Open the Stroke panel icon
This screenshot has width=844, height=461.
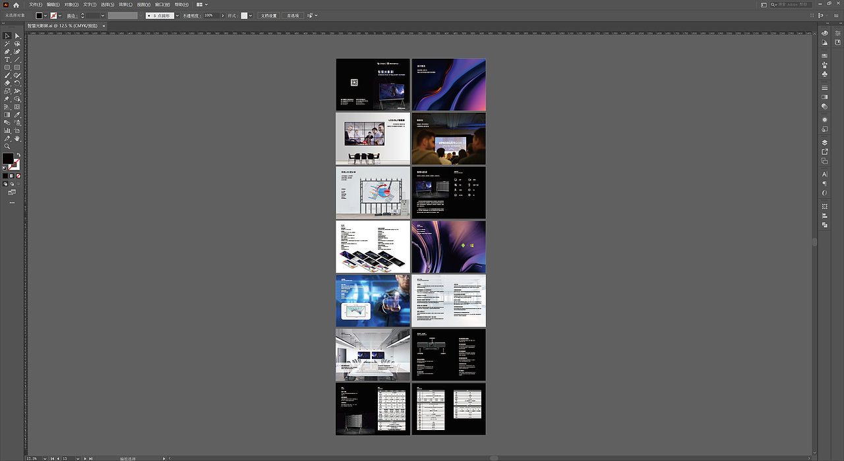824,88
